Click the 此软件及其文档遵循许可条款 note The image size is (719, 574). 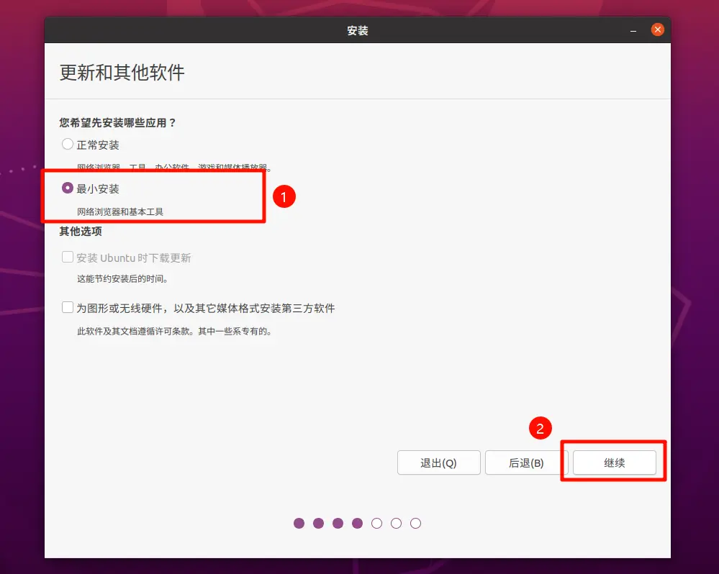[x=175, y=331]
